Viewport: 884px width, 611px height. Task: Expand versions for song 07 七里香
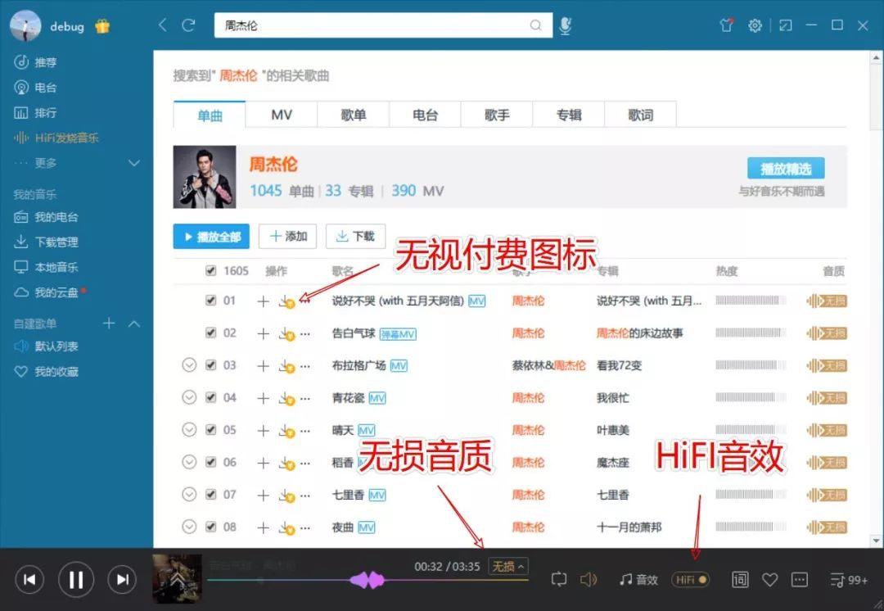click(x=189, y=494)
